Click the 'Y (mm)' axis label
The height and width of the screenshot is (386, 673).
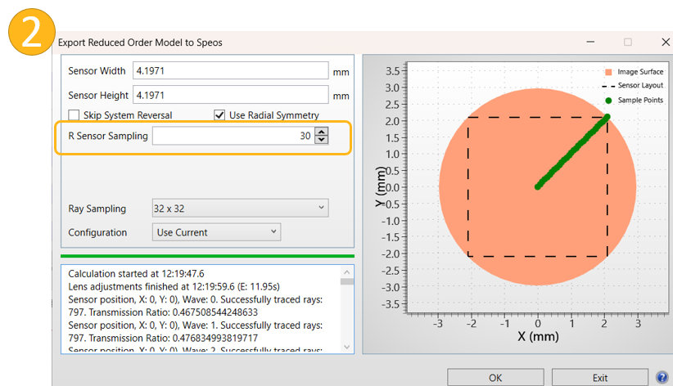tap(380, 186)
